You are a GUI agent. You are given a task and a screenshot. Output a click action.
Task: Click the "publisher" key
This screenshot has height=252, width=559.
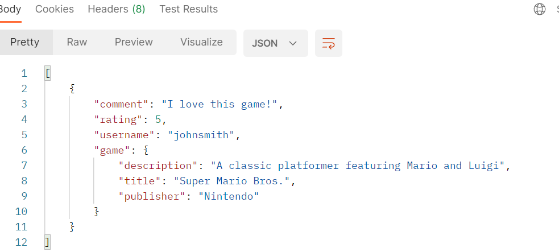(152, 196)
